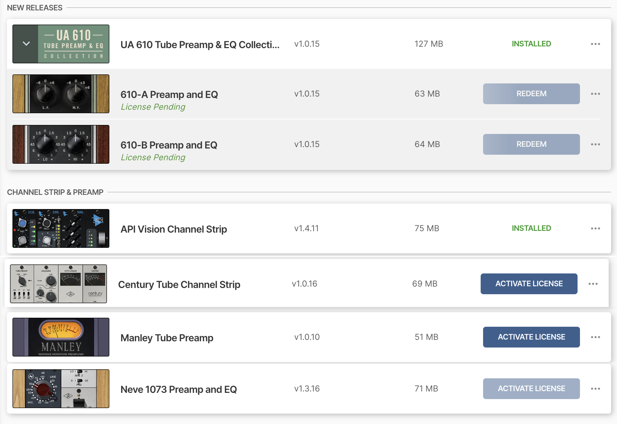Activate license for Manley Tube Preamp
The image size is (617, 424).
pos(531,337)
